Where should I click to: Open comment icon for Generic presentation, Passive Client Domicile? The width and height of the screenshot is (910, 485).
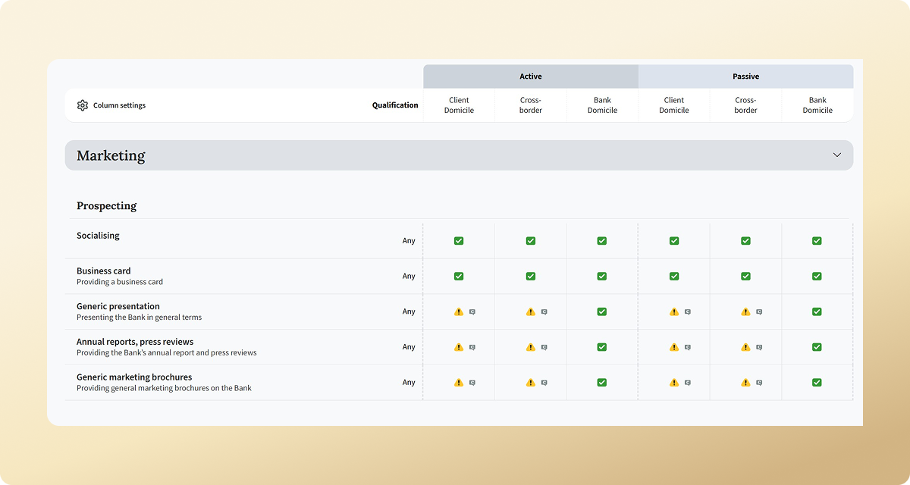click(688, 312)
